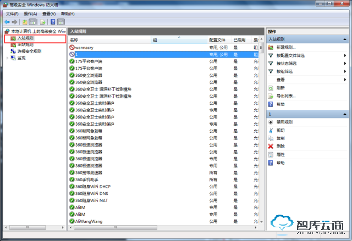Open the 文件(F) menu
Screen dimensions: 352x241
[12, 14]
